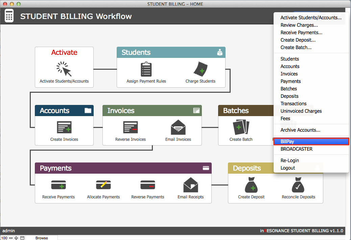Select Uninvoiced Charges menu entry
Screen dimensions: 351x240
click(x=301, y=111)
